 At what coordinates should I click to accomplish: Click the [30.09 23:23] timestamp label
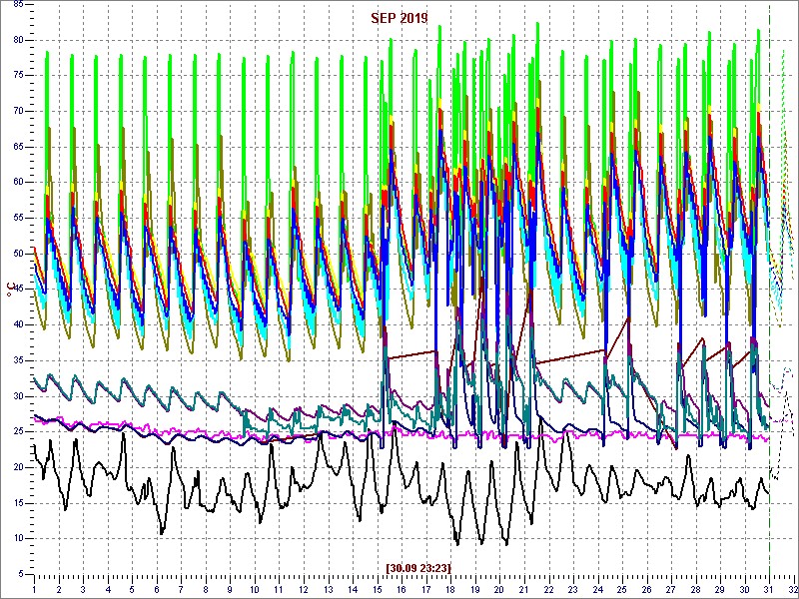point(418,567)
